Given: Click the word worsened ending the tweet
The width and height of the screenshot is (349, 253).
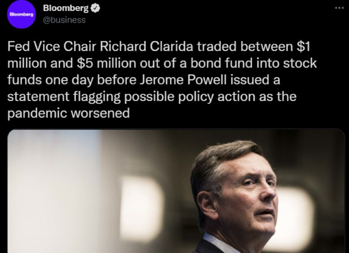Looking at the screenshot, I should (100, 113).
